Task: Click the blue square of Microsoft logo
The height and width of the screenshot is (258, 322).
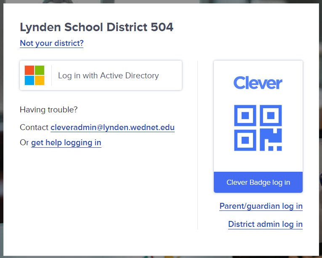Action: click(x=29, y=80)
